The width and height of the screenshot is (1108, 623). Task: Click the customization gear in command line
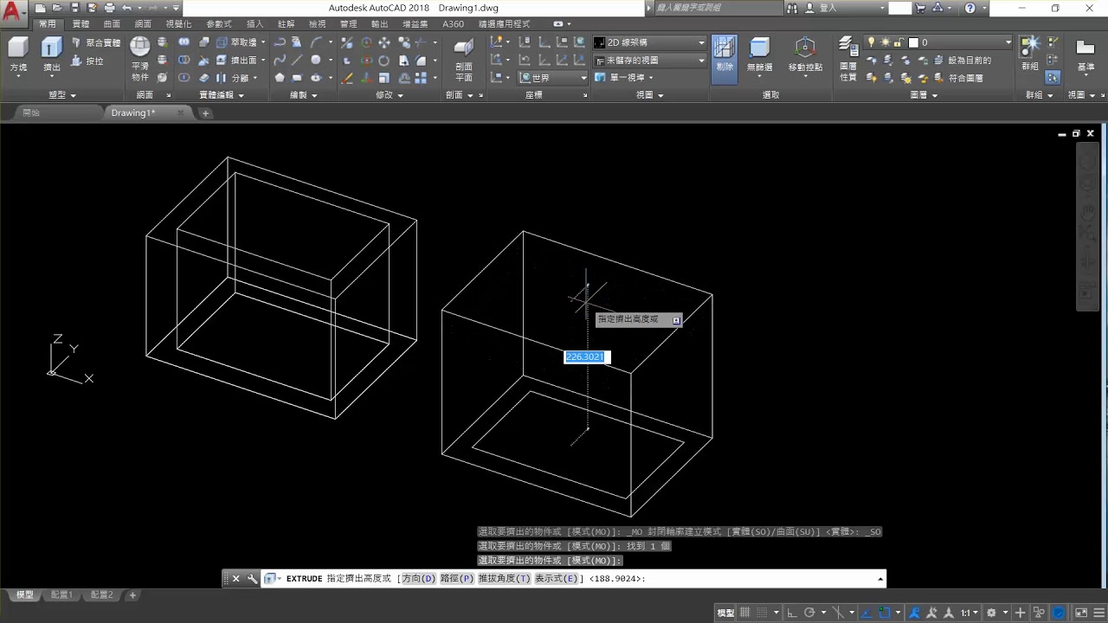point(252,579)
